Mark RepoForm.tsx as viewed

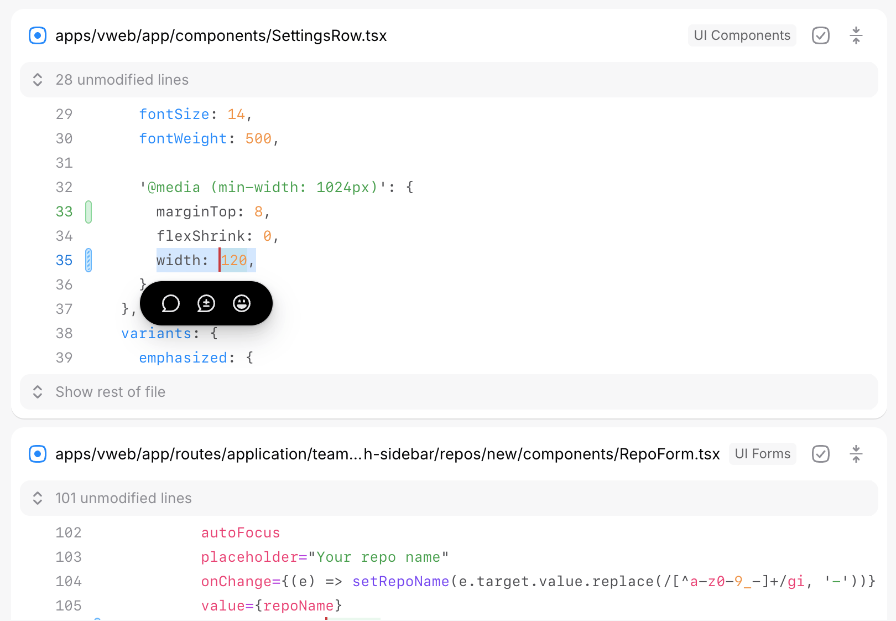[820, 454]
